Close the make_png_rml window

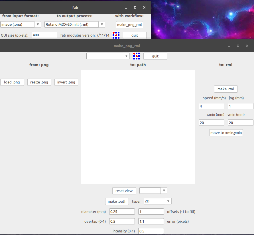(x=247, y=46)
